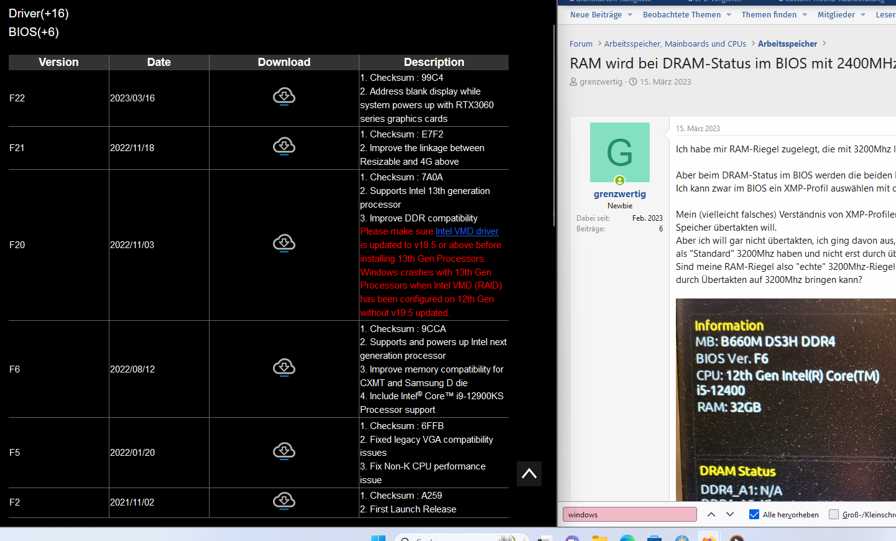The image size is (896, 541).
Task: Download BIOS version F21
Action: click(284, 146)
